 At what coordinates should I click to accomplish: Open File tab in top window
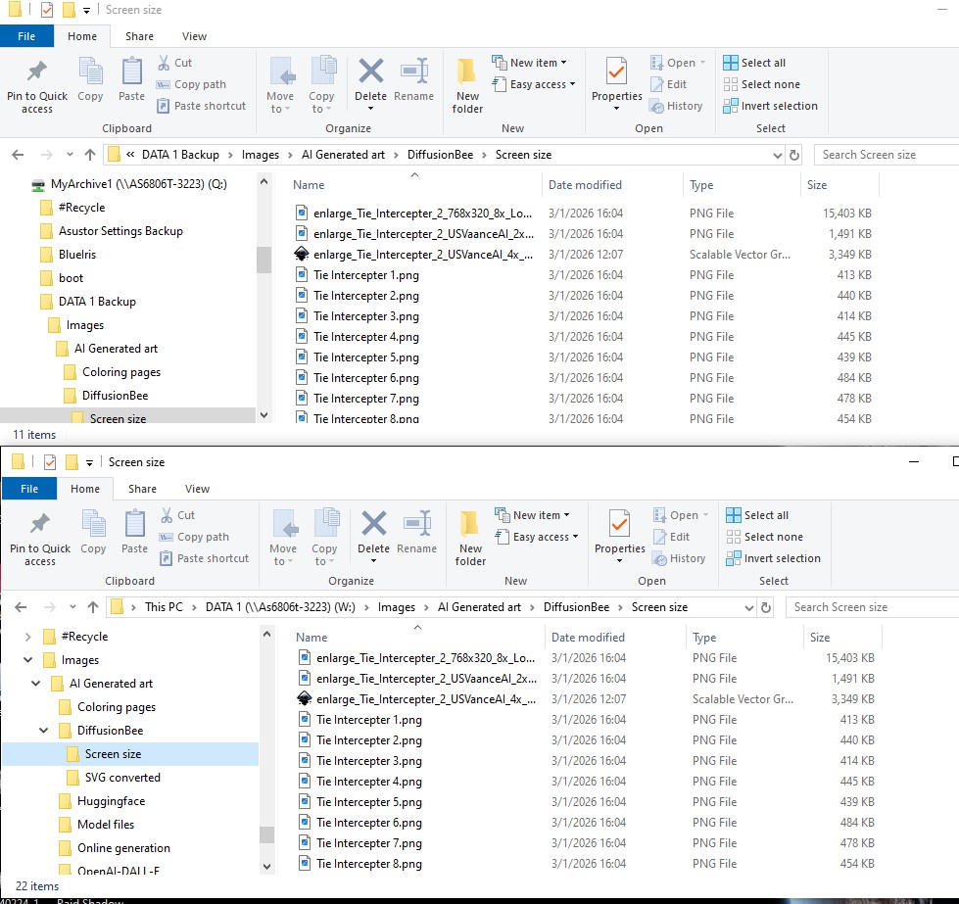[x=26, y=36]
